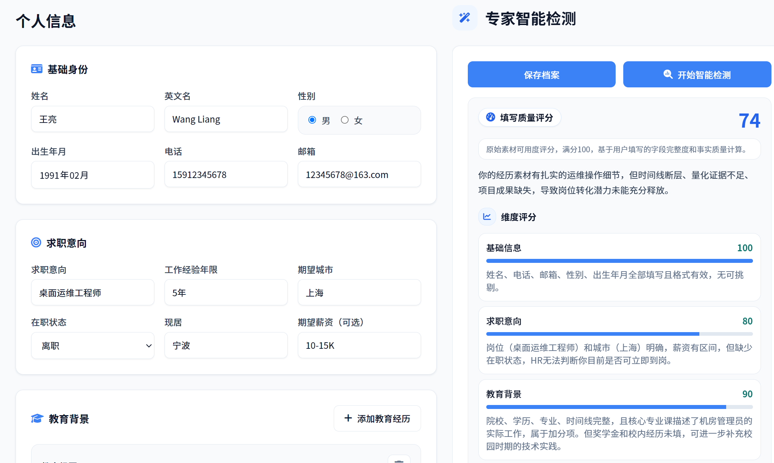Click the 求职意向 card comment about HR
Viewport: 774px width, 463px height.
point(619,354)
